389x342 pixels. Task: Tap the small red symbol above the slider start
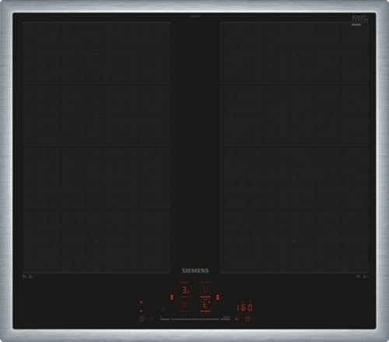(163, 309)
